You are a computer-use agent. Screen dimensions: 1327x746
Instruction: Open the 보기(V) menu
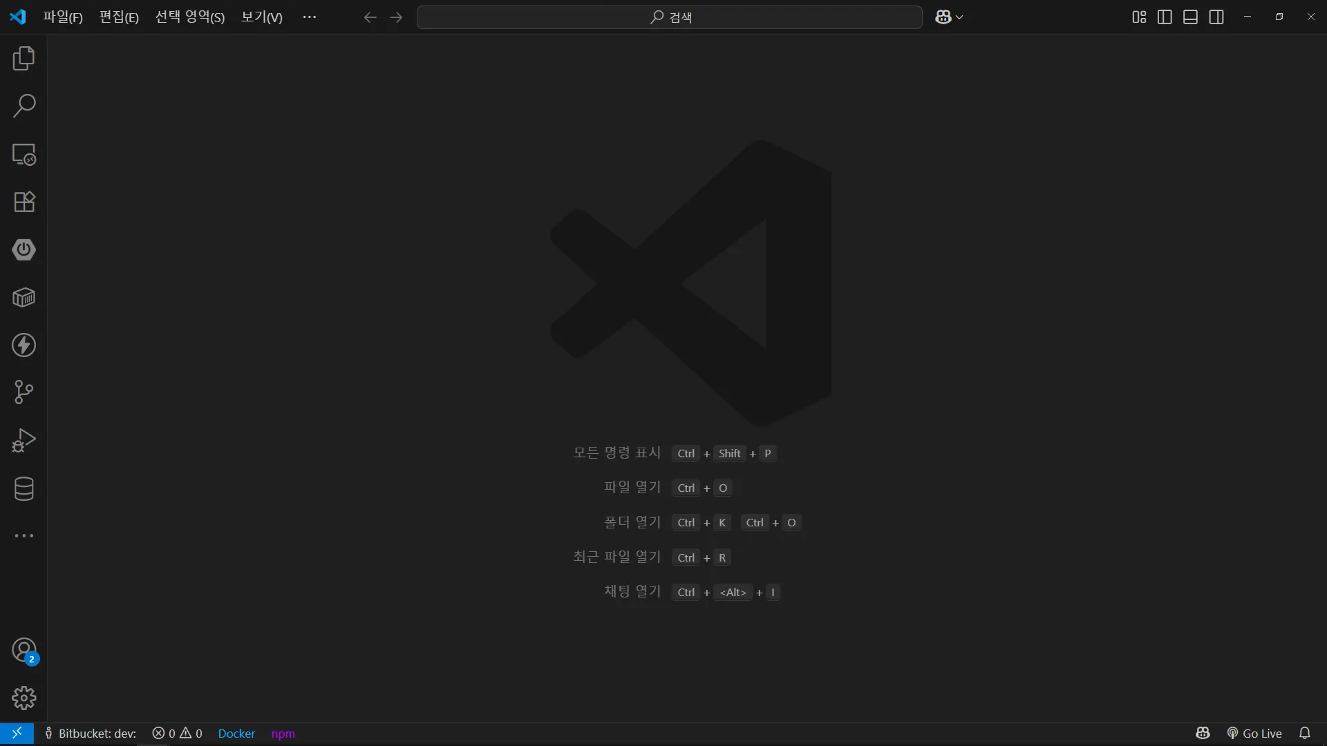[261, 17]
